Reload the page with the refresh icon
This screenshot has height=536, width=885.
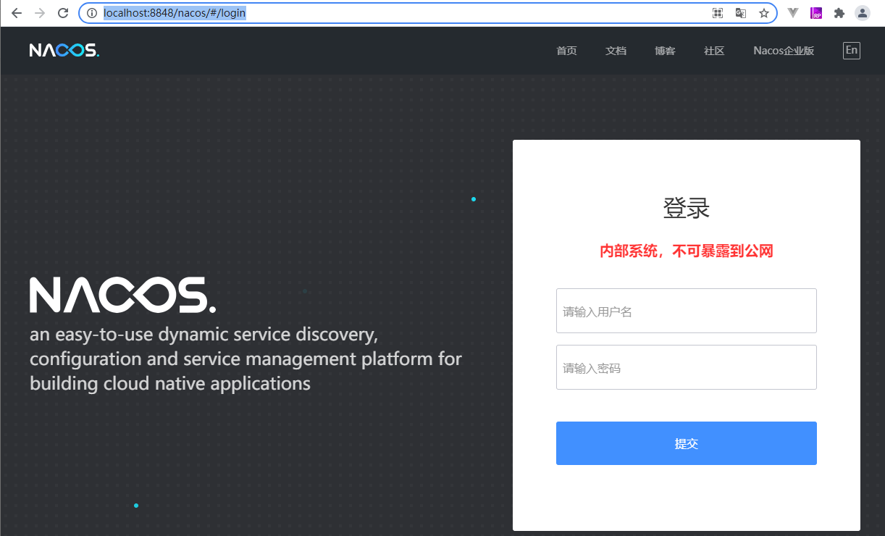click(63, 13)
